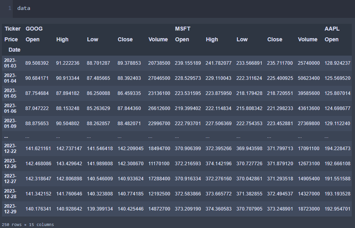Click the GOOG volume cell 20738500
Screen dimensions: 355x228
point(158,63)
